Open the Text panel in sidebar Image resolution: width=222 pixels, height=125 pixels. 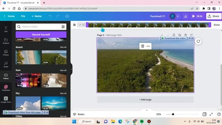[6, 29]
